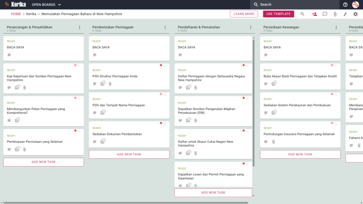Image resolution: width=363 pixels, height=204 pixels.
Task: Click Kerika breadcrumb
Action: pyautogui.click(x=31, y=14)
